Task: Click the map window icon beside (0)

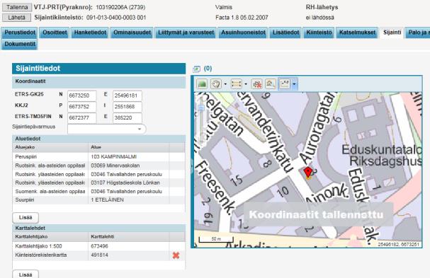Action: (x=197, y=69)
